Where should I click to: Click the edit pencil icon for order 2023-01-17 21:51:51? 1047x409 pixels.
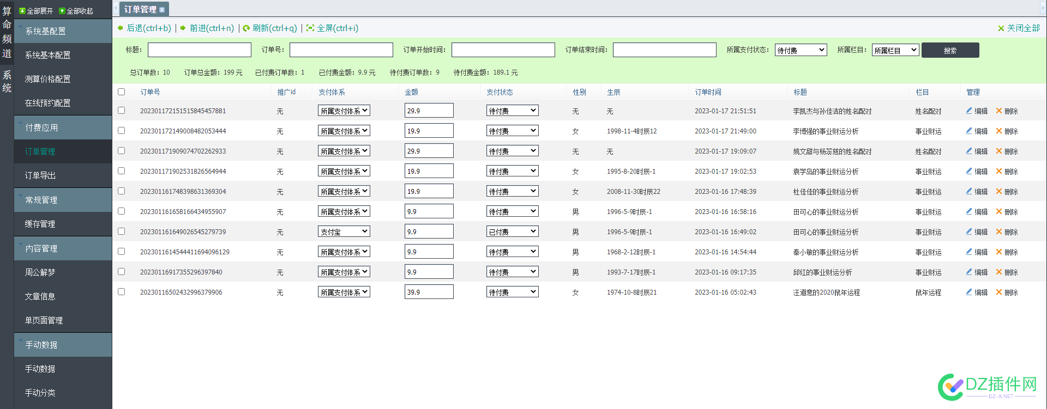(x=969, y=111)
